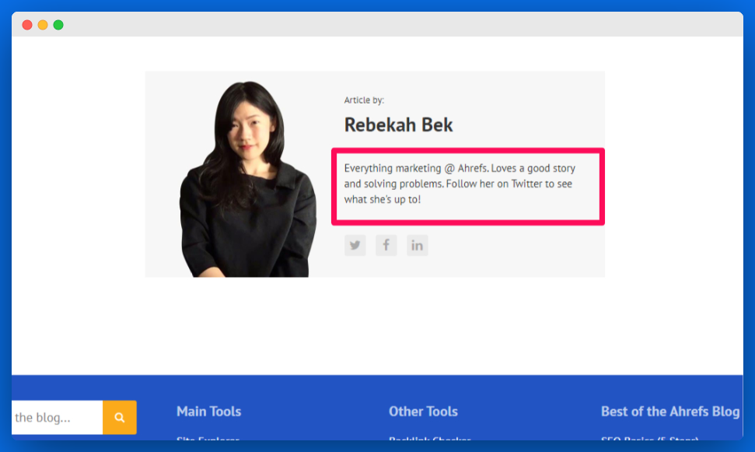
Task: Click the author name Rebekah Bek
Action: (x=398, y=124)
